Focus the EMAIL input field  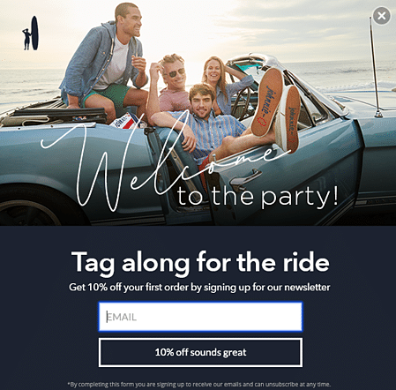click(x=200, y=317)
